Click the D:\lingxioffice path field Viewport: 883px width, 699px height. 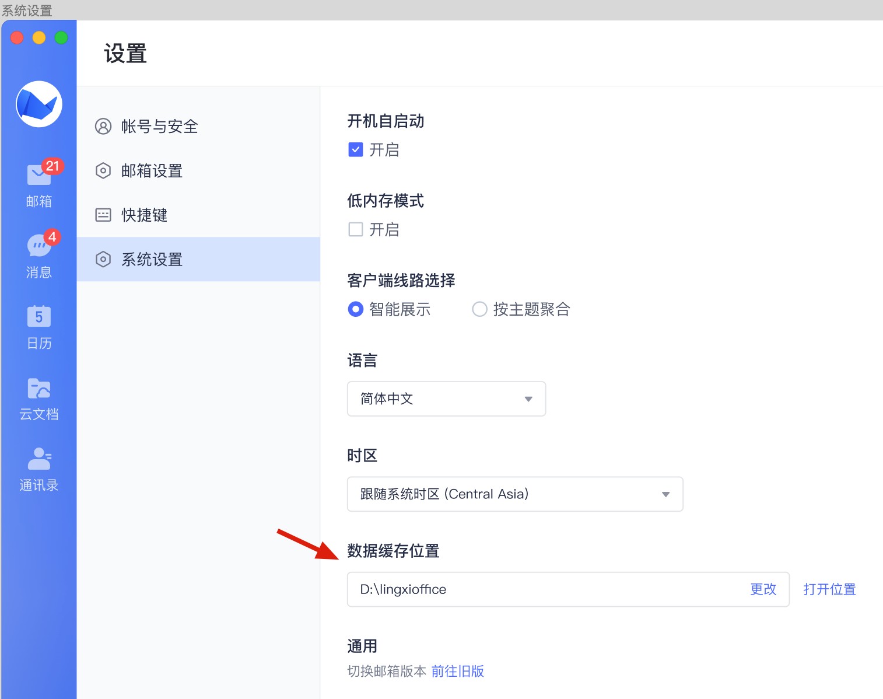tap(467, 589)
